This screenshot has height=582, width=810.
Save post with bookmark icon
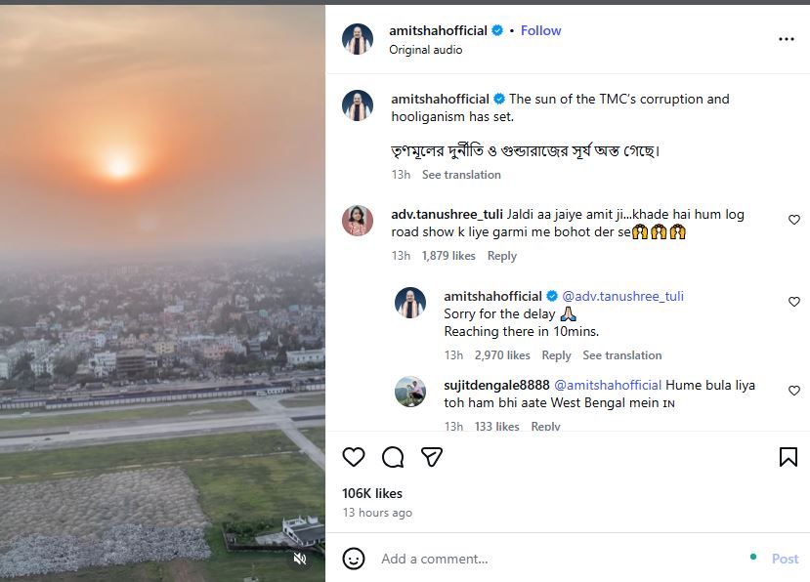coord(788,457)
